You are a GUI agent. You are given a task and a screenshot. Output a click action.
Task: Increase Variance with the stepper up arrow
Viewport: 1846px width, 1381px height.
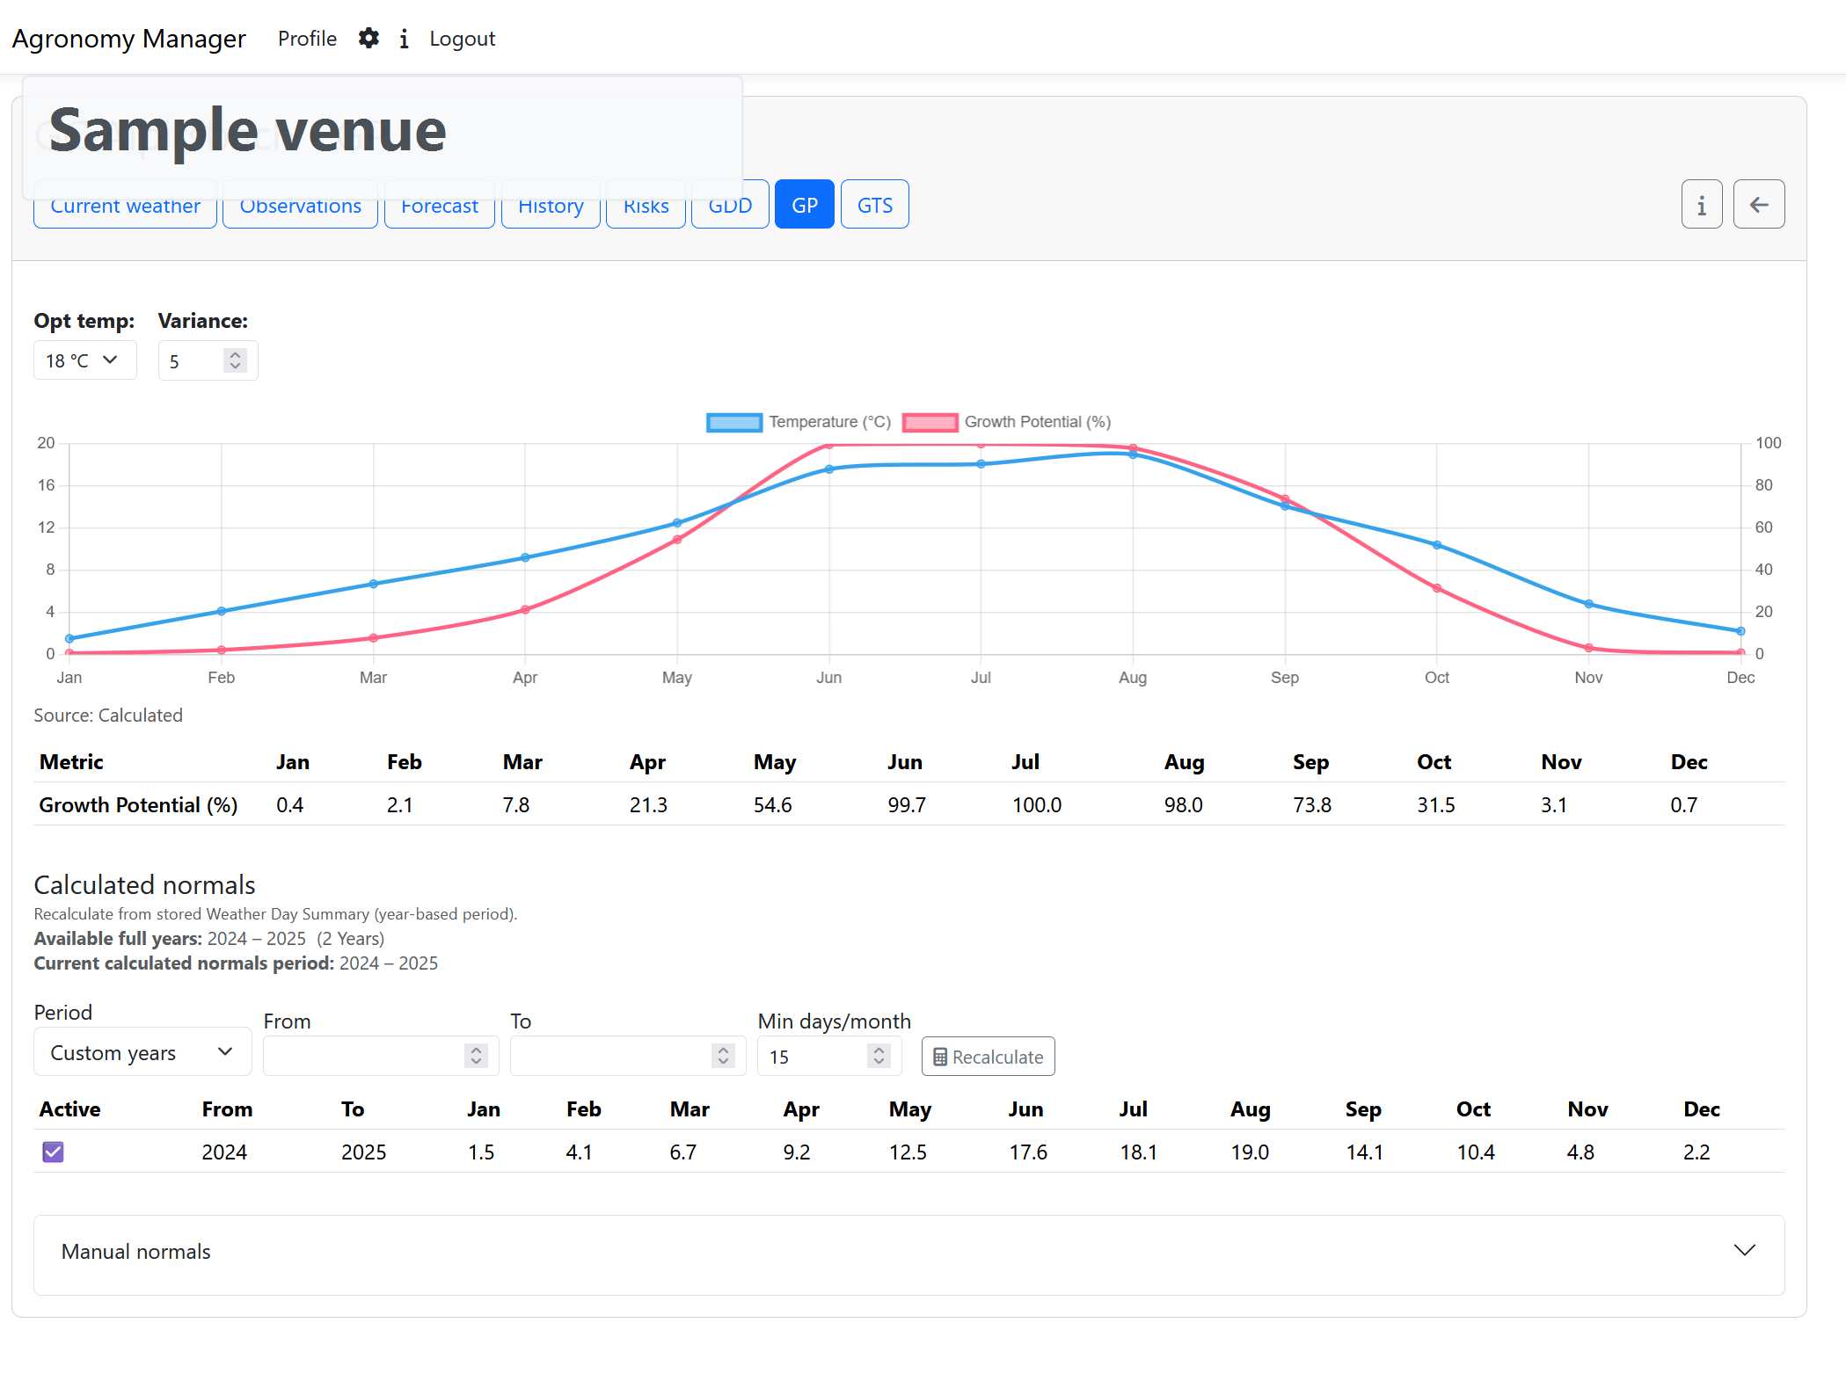235,354
